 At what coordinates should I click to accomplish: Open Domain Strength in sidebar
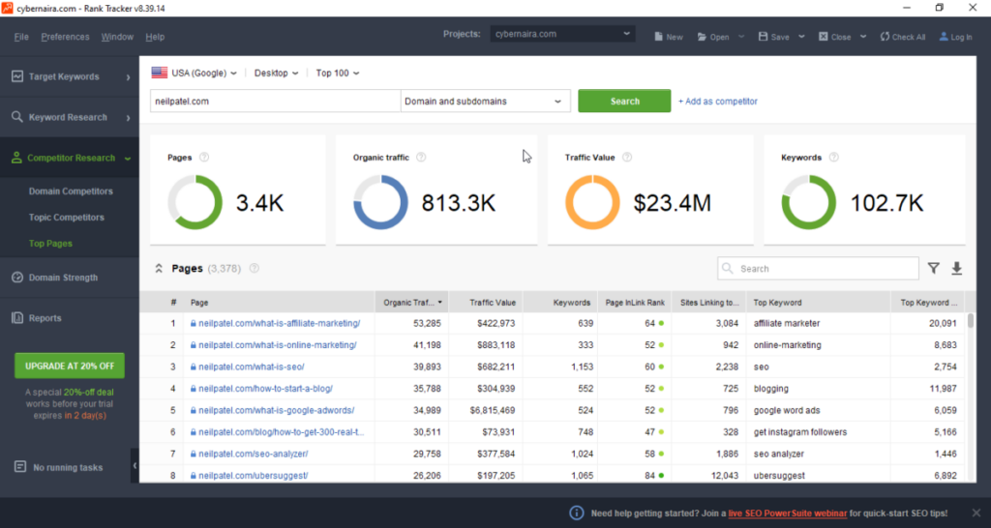point(63,278)
